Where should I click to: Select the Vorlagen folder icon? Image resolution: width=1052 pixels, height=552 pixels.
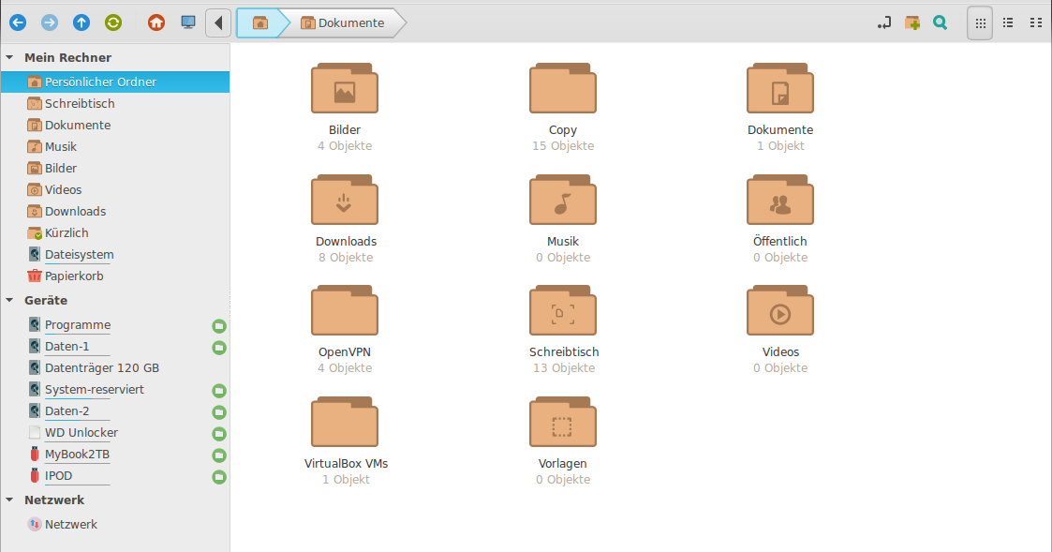click(563, 422)
